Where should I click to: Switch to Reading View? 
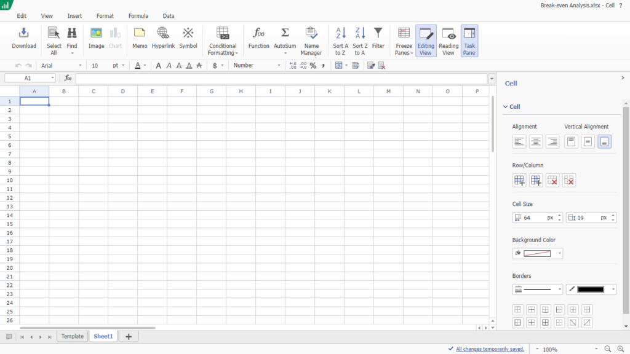[x=449, y=41]
